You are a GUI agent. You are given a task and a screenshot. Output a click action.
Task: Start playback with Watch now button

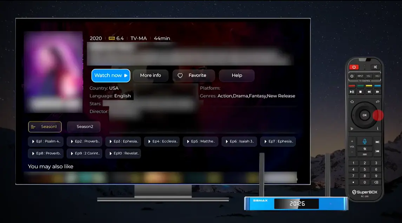[111, 75]
